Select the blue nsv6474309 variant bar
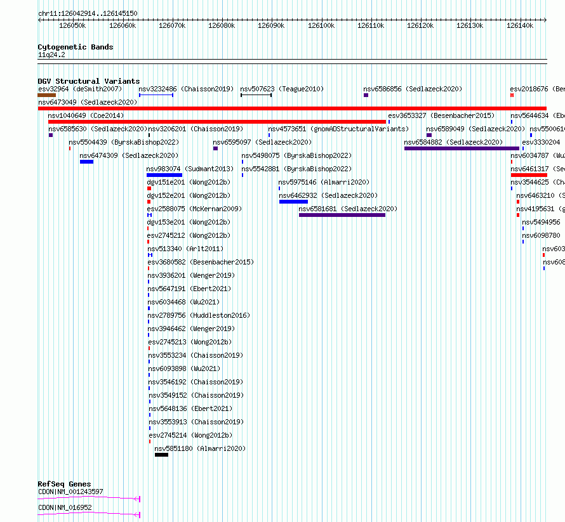565x522 pixels. pyautogui.click(x=86, y=162)
